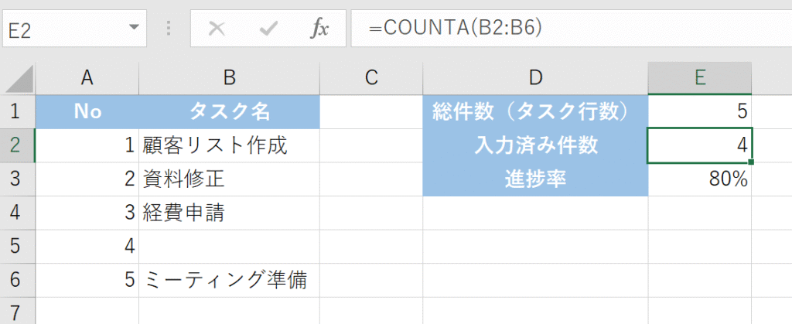This screenshot has width=792, height=324.
Task: Click the タスク名 header cell
Action: pos(229,111)
